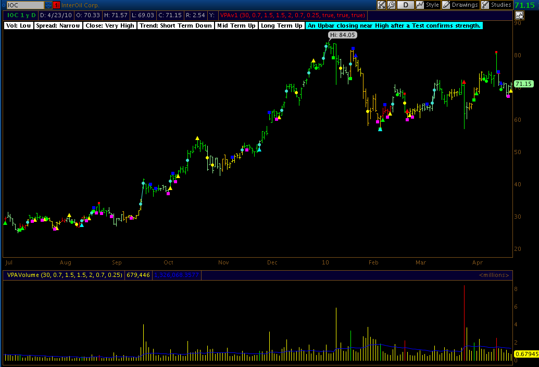Click the Long Term Up label
539x367 pixels.
[282, 26]
